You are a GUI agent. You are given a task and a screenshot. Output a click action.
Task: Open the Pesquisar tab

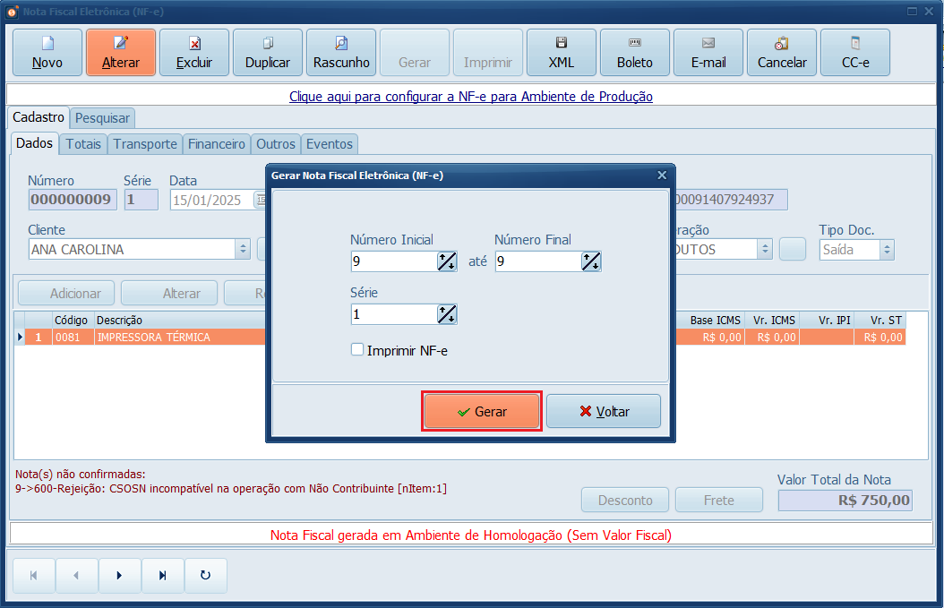102,117
